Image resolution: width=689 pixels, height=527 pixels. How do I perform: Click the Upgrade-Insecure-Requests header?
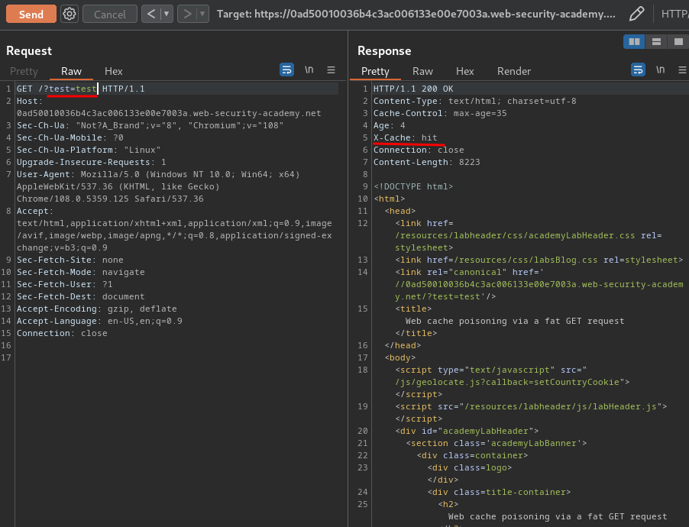92,162
